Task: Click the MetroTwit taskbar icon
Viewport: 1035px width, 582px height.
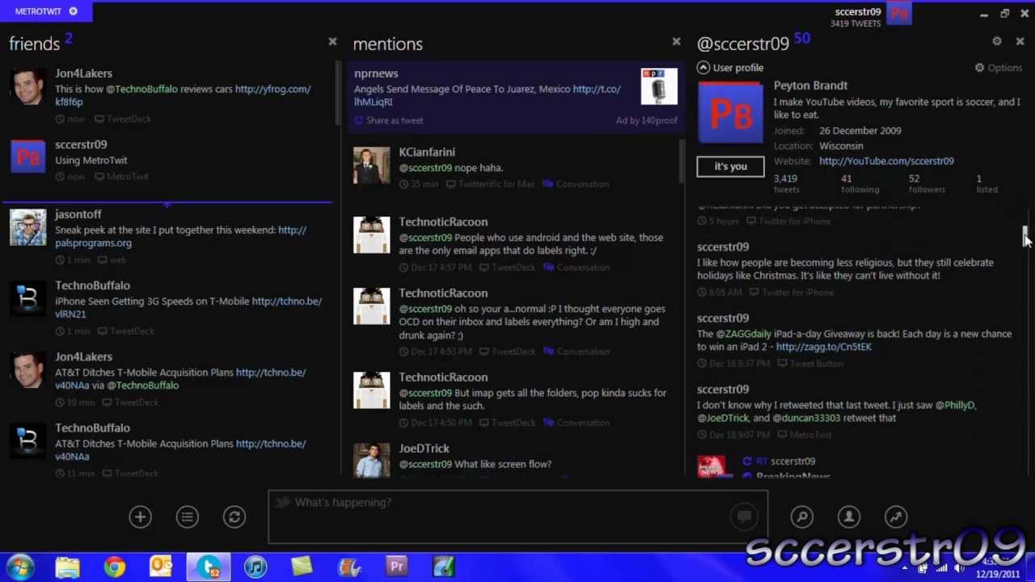Action: pyautogui.click(x=209, y=567)
